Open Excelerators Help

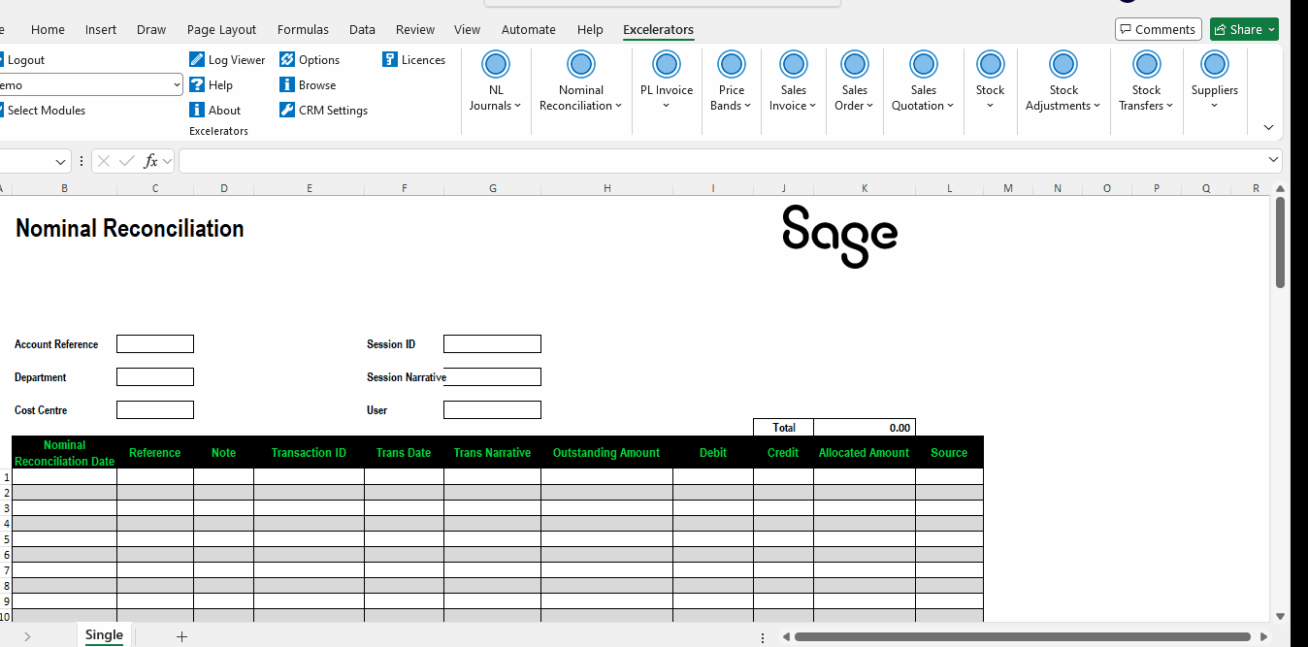(211, 85)
